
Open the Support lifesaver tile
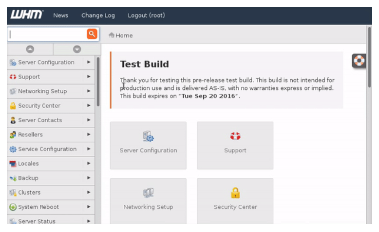coord(235,146)
